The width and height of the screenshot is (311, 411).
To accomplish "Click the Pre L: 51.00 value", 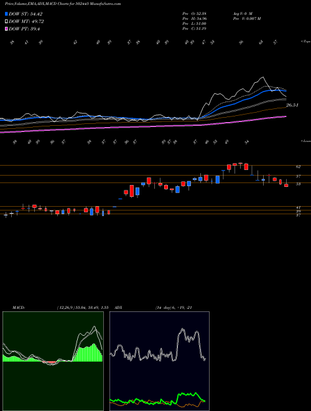I will [x=195, y=24].
